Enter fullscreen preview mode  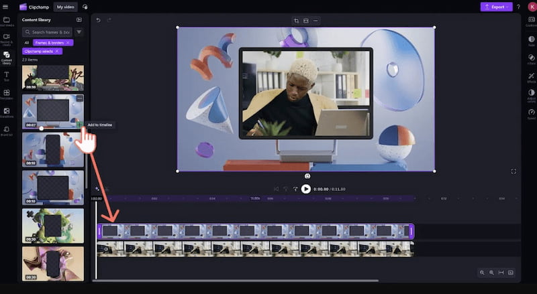[x=514, y=171]
